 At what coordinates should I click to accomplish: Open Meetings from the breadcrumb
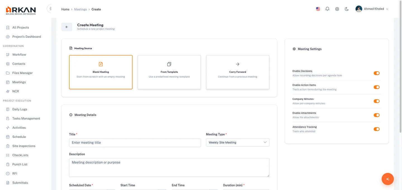click(x=80, y=9)
